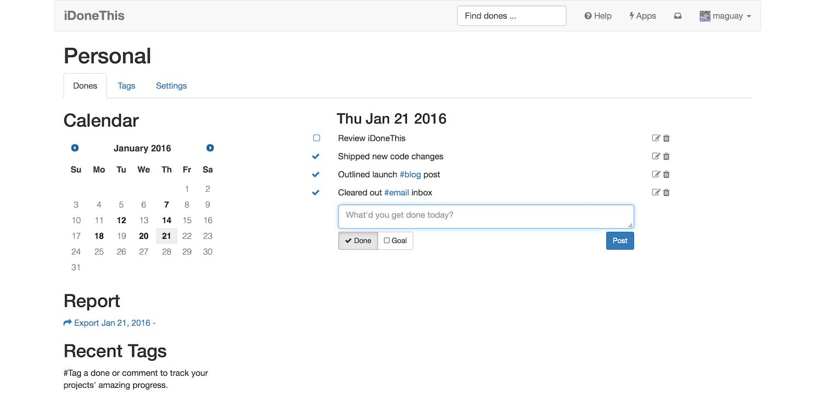Toggle checkmark for Cleared out email inbox

(x=316, y=193)
